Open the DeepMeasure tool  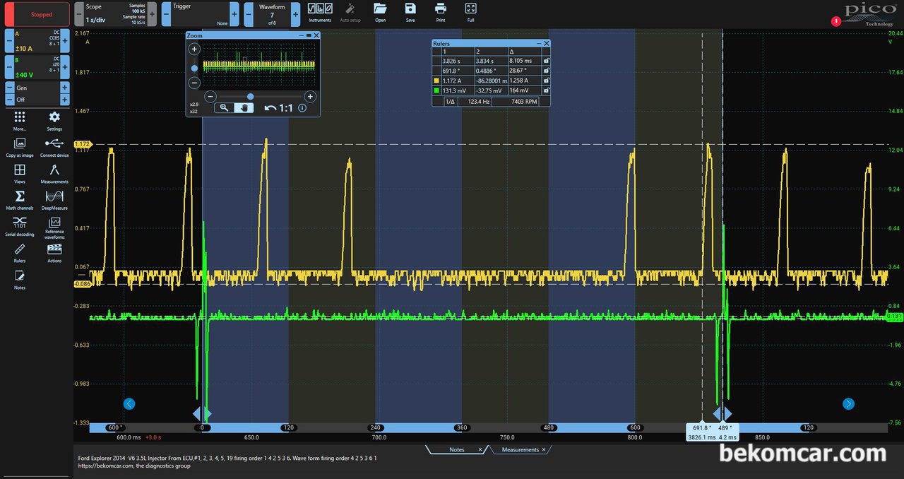click(x=54, y=200)
